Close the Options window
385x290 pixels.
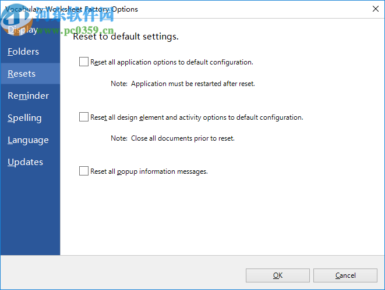pos(376,9)
